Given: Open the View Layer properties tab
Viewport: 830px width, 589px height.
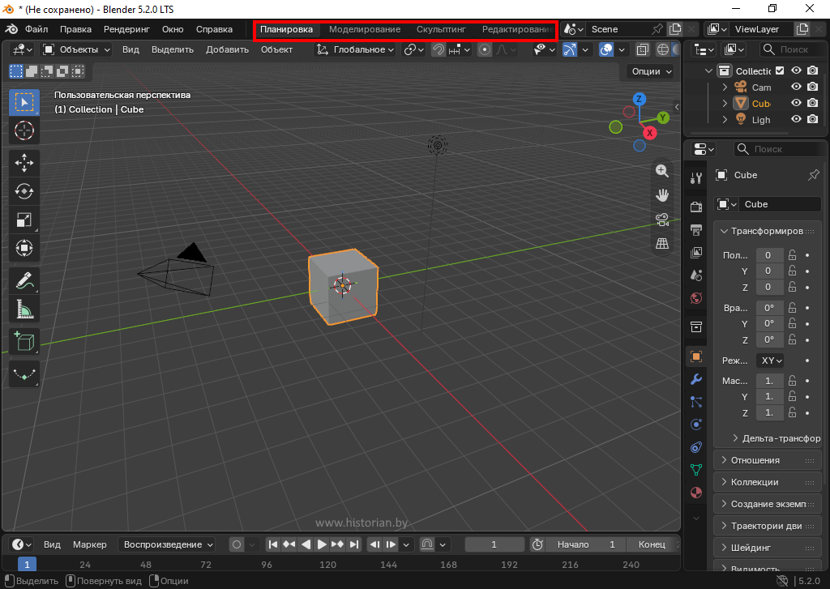Looking at the screenshot, I should 696,253.
